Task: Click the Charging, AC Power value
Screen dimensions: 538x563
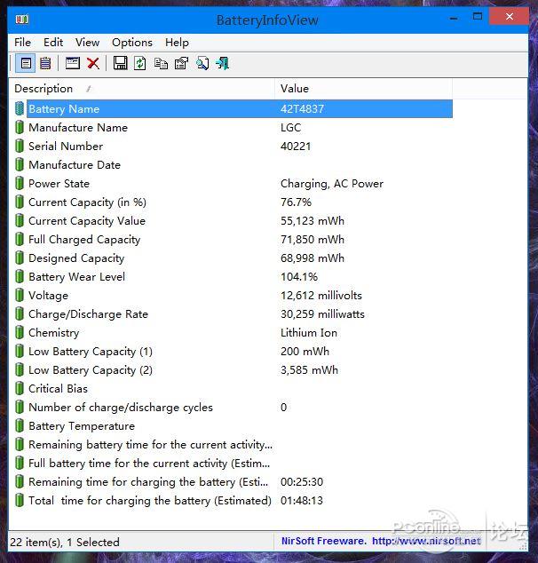Action: [x=332, y=184]
